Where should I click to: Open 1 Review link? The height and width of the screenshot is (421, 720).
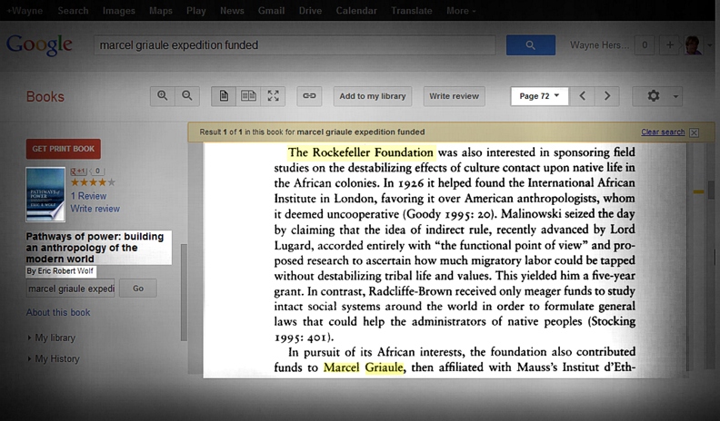[88, 196]
